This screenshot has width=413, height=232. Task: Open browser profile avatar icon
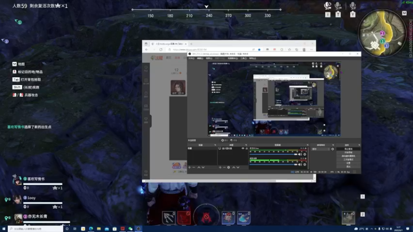304,49
